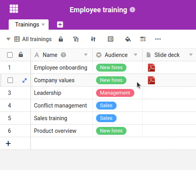196x170 pixels.
Task: Add a new row with the plus button
Action: point(8,144)
